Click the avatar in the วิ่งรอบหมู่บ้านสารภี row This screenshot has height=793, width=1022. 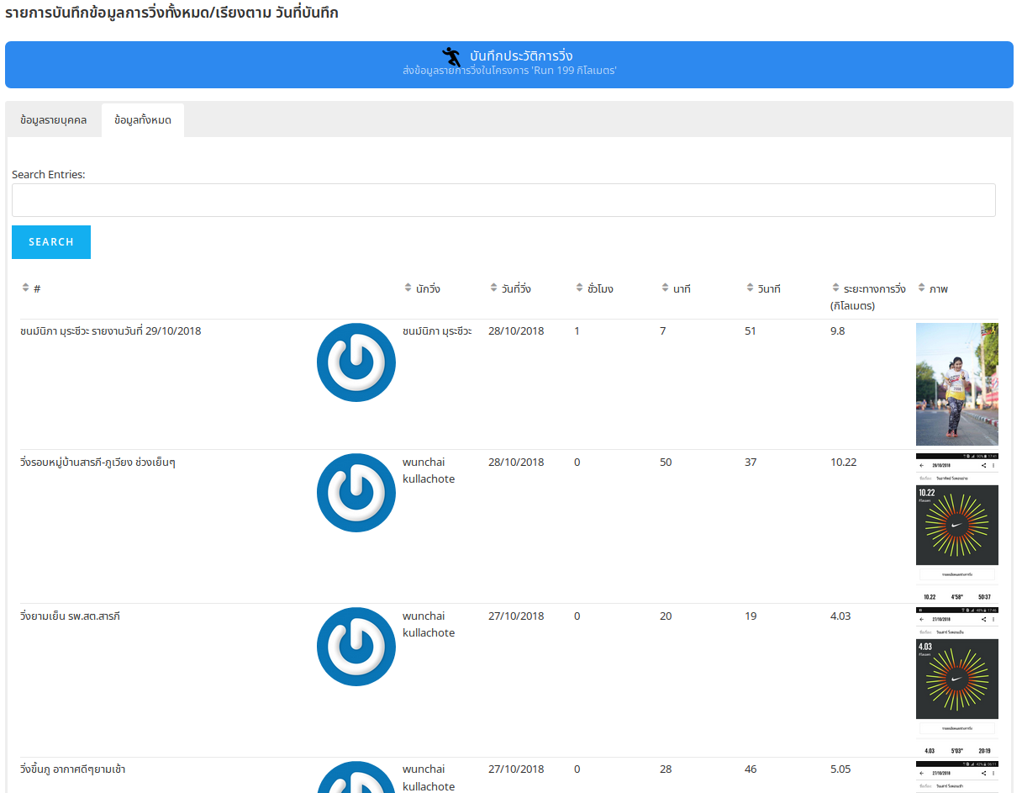(x=356, y=493)
